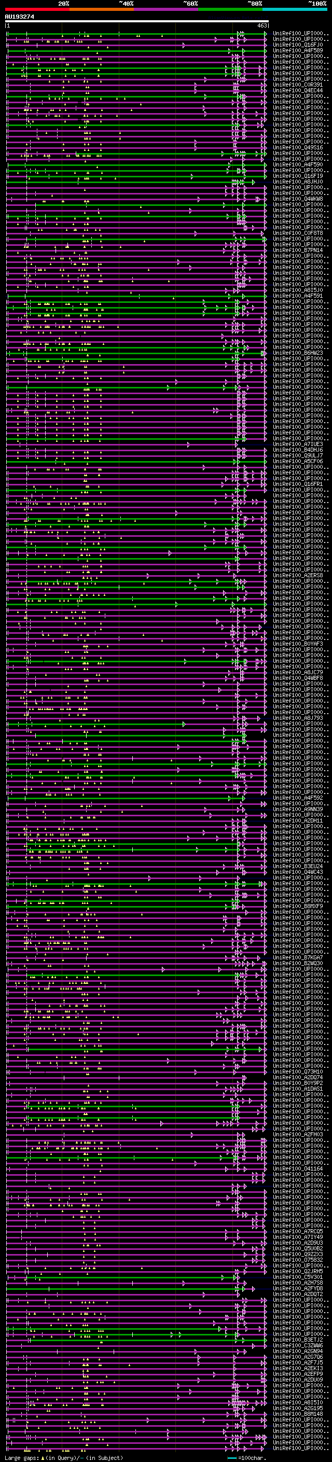Select the UniRef100_A2EKI3 label
332x1462 pixels.
(x=297, y=1368)
